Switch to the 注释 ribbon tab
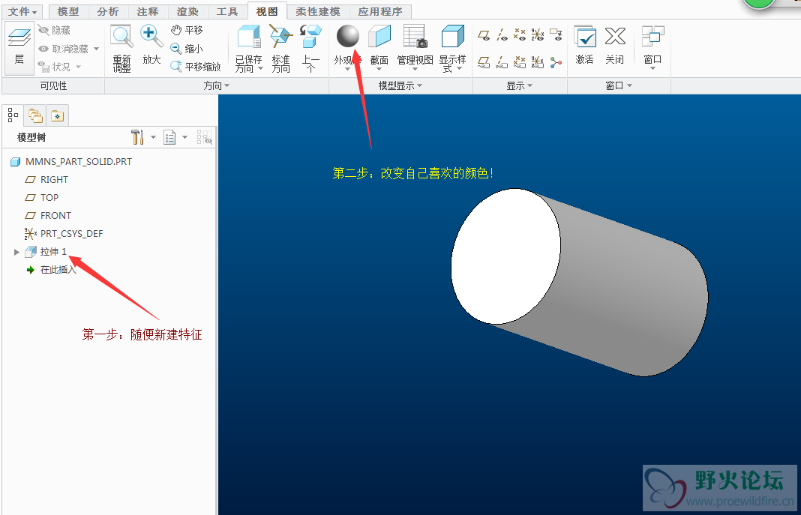This screenshot has height=515, width=801. click(148, 11)
